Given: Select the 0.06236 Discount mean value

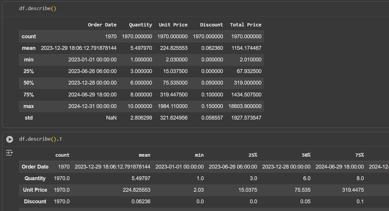Looking at the screenshot, I should [141, 201].
